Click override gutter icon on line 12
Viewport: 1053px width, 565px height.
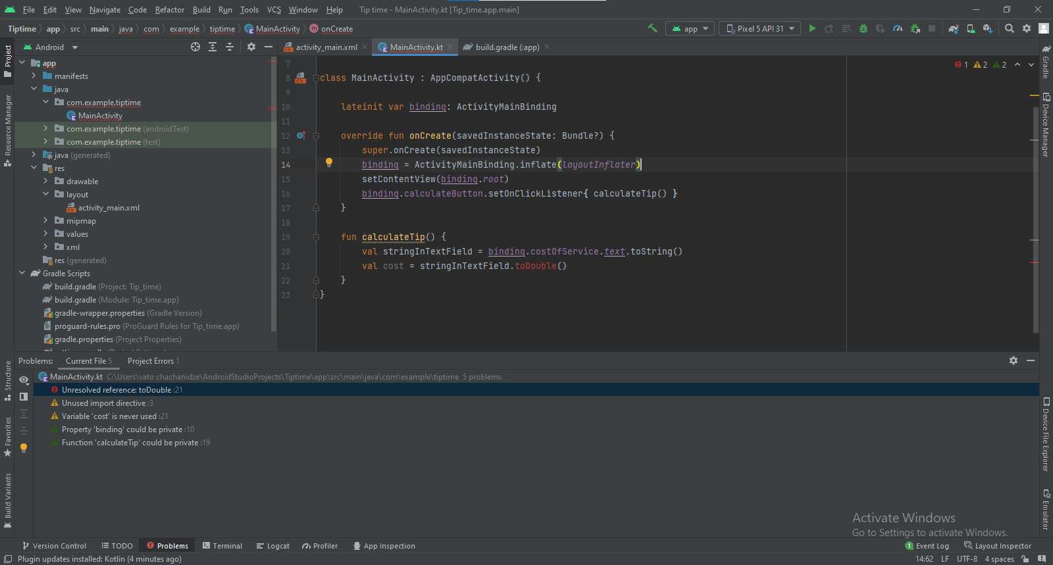click(x=301, y=135)
